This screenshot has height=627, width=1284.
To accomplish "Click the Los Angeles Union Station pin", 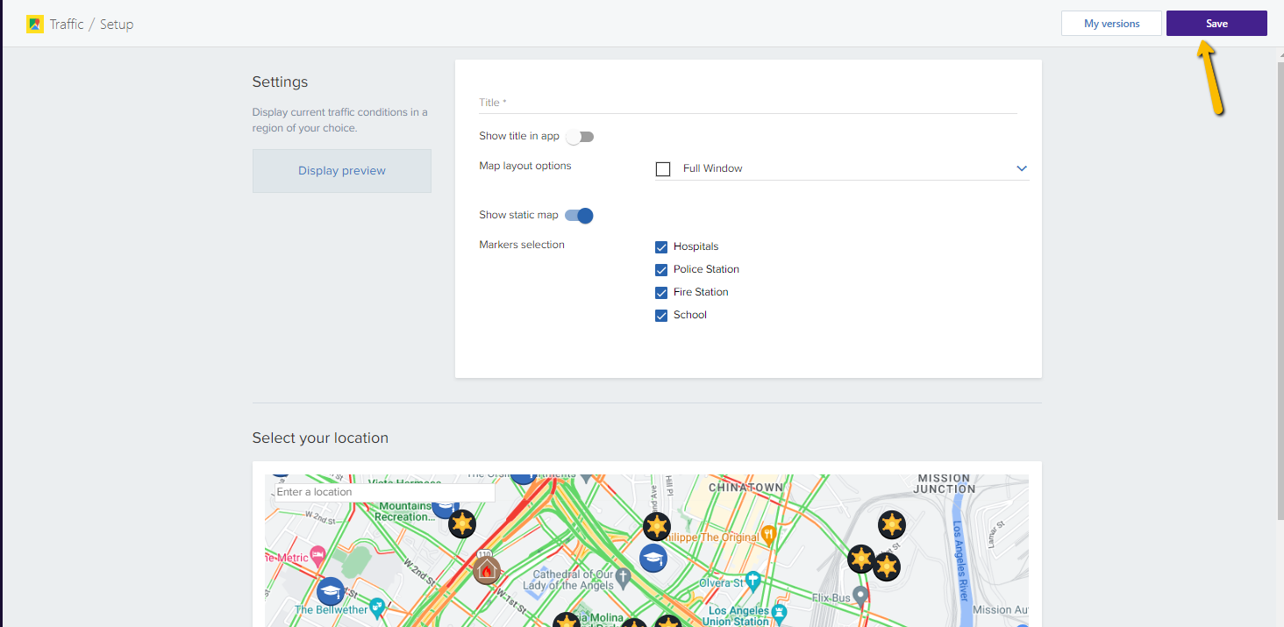I will coord(779,611).
